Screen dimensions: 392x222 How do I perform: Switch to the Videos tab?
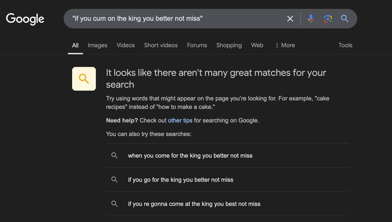pyautogui.click(x=125, y=45)
